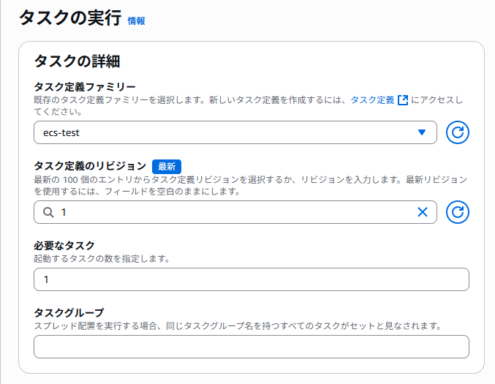
Task: Open the ecs-test task definition family selector
Action: point(235,132)
